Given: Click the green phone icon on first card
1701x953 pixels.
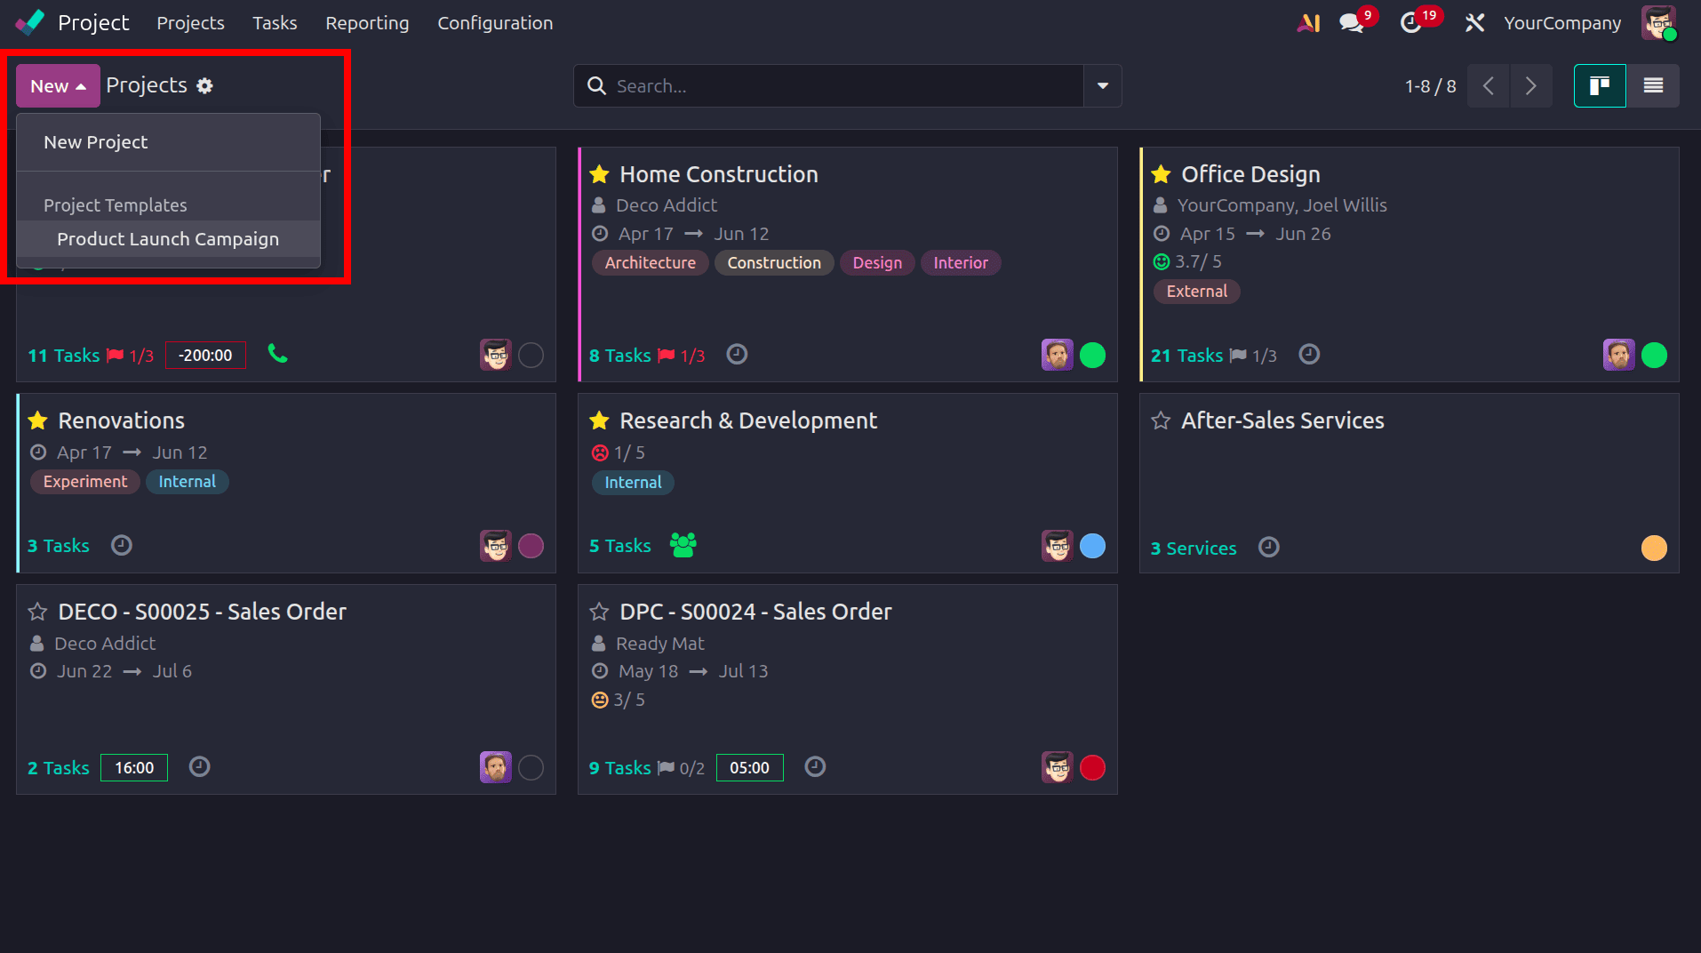Looking at the screenshot, I should (278, 354).
